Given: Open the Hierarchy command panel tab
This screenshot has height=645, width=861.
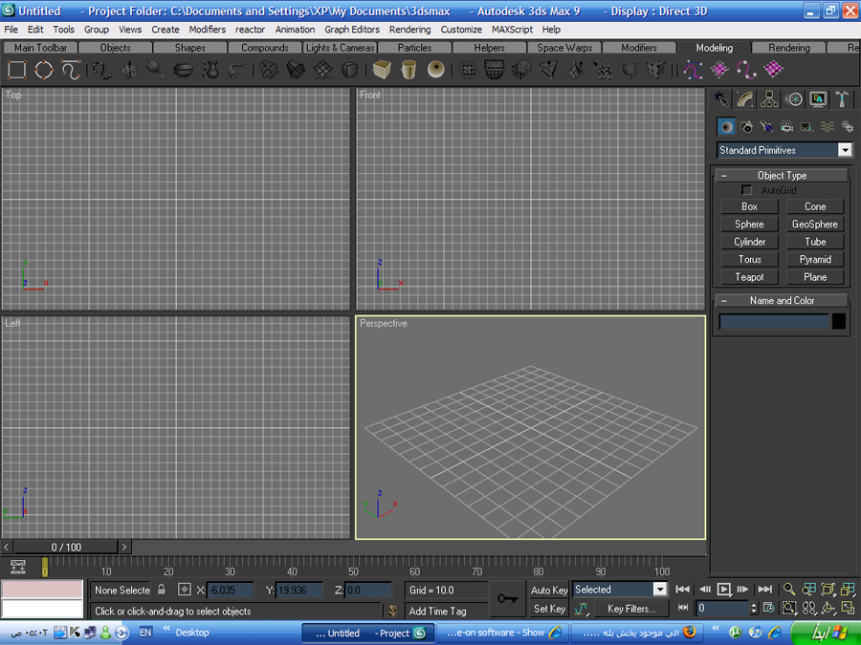Looking at the screenshot, I should (769, 99).
